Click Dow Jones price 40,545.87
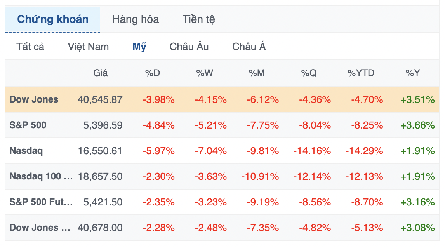This screenshot has height=247, width=445. tap(100, 99)
